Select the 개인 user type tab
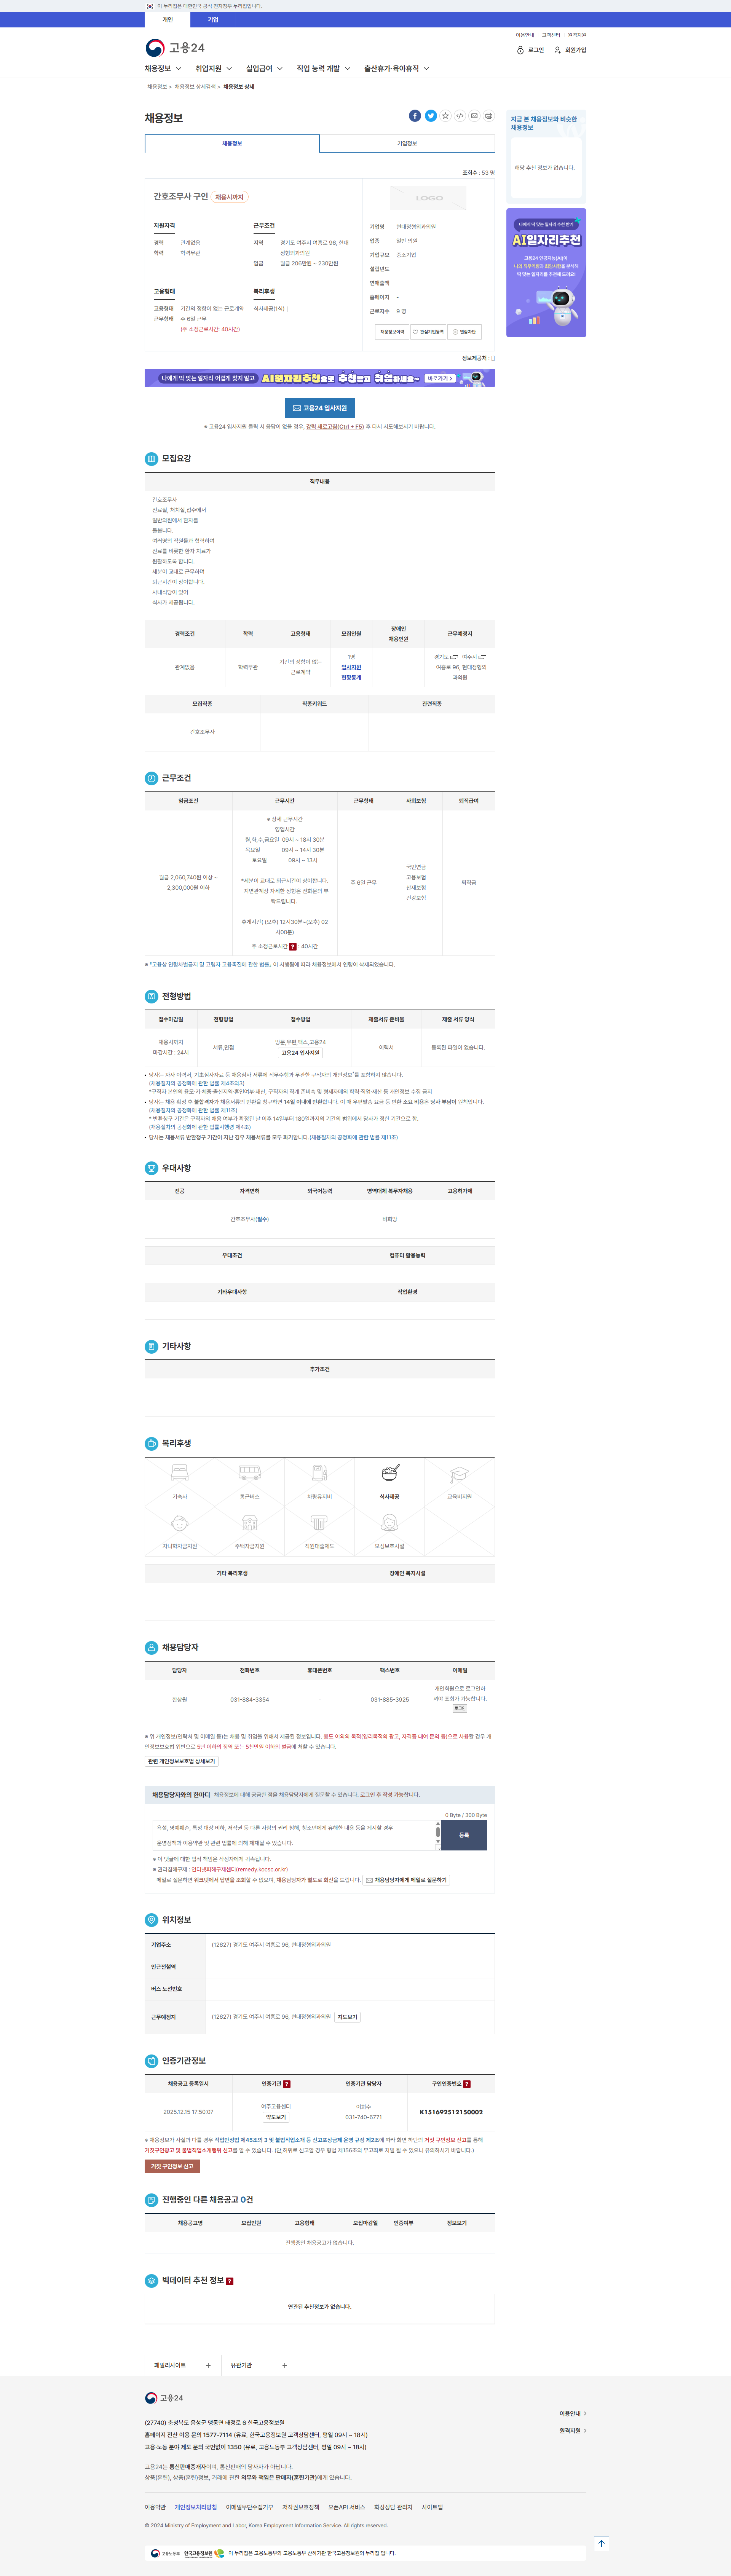 tap(168, 20)
